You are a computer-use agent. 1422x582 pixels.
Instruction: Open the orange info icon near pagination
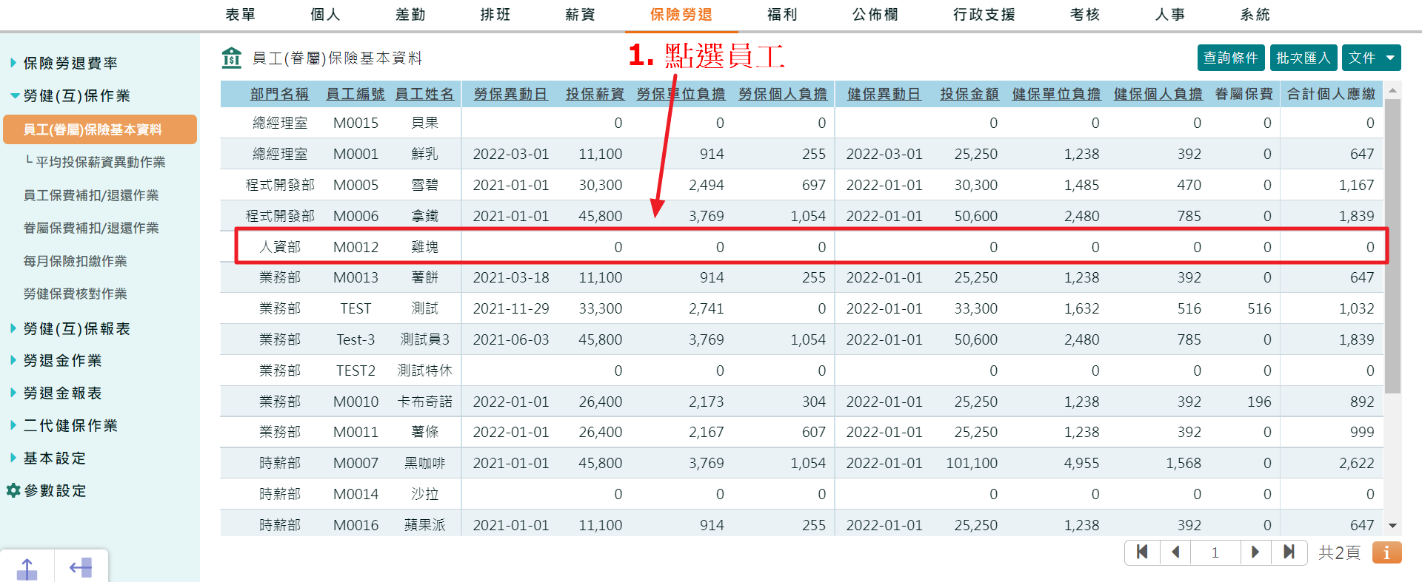(x=1386, y=552)
